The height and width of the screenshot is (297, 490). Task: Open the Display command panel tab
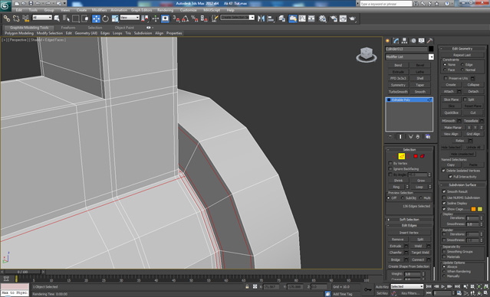(x=422, y=41)
